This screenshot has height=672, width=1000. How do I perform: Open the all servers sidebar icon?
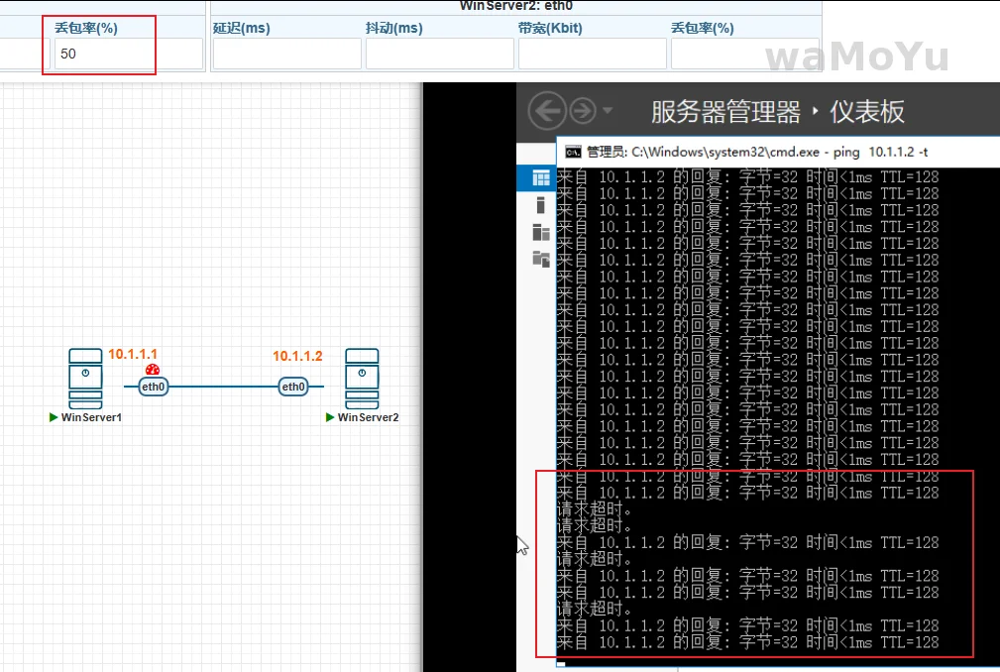[x=541, y=233]
